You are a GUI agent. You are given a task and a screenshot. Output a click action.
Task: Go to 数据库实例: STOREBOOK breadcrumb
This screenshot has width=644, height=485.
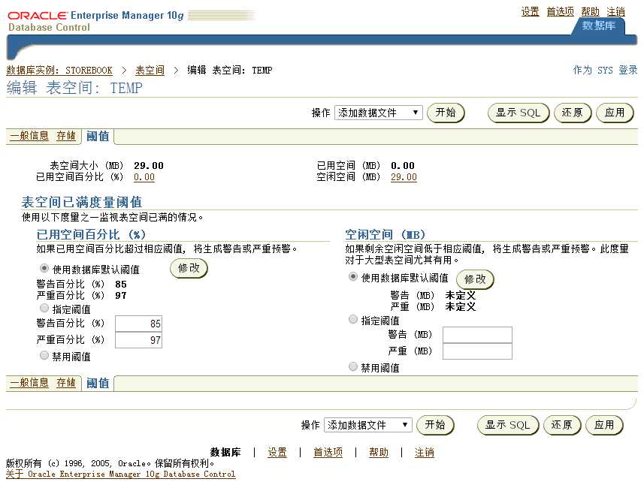click(x=59, y=71)
